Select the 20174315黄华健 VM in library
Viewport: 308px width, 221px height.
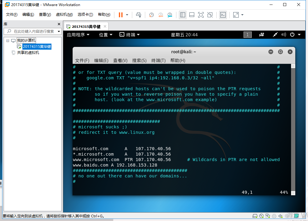(37, 47)
